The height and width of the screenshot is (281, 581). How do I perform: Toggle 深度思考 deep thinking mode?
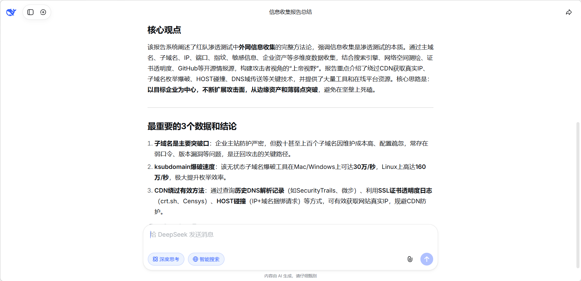point(166,259)
